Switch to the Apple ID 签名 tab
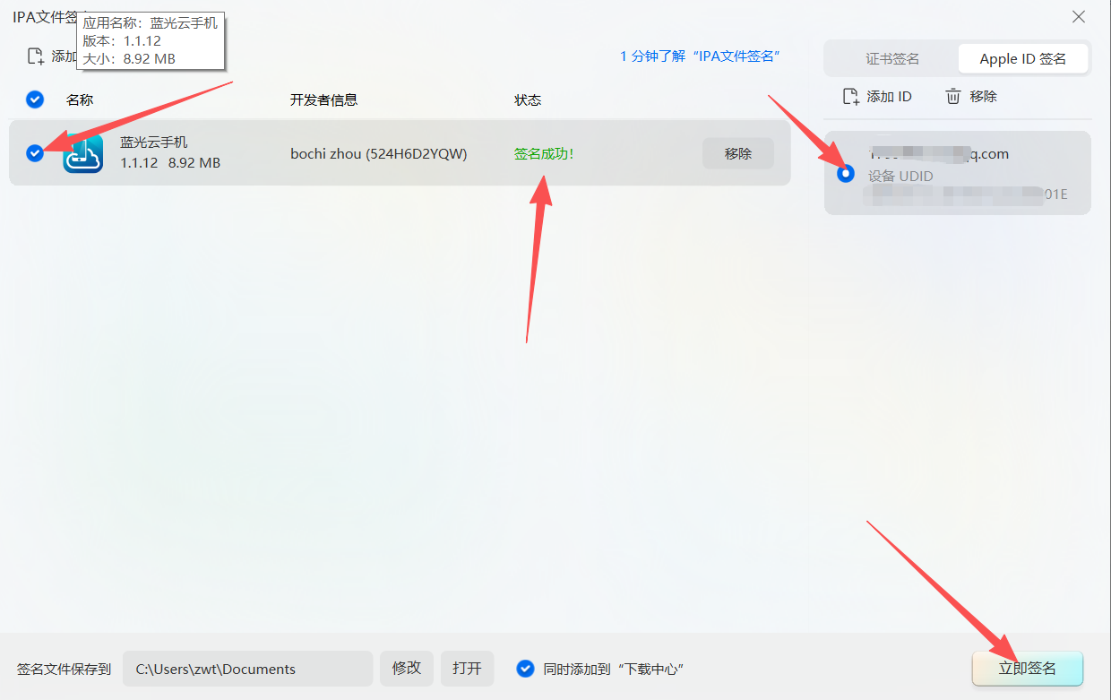1111x700 pixels. (x=1022, y=58)
